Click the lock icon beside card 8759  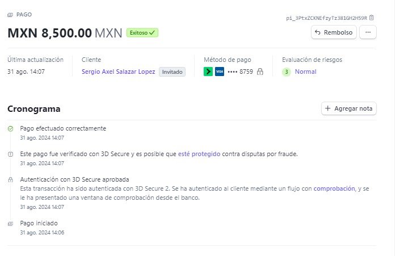pyautogui.click(x=260, y=72)
